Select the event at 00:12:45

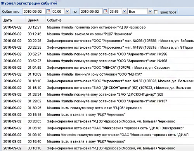98,34
